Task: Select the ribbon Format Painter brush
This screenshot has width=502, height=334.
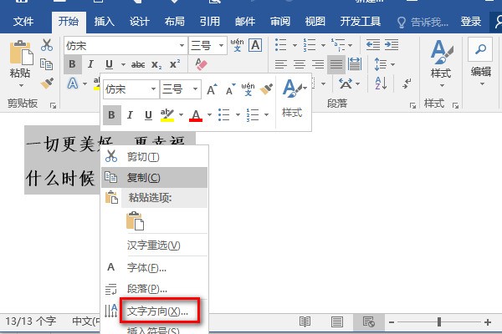Action: [x=47, y=83]
